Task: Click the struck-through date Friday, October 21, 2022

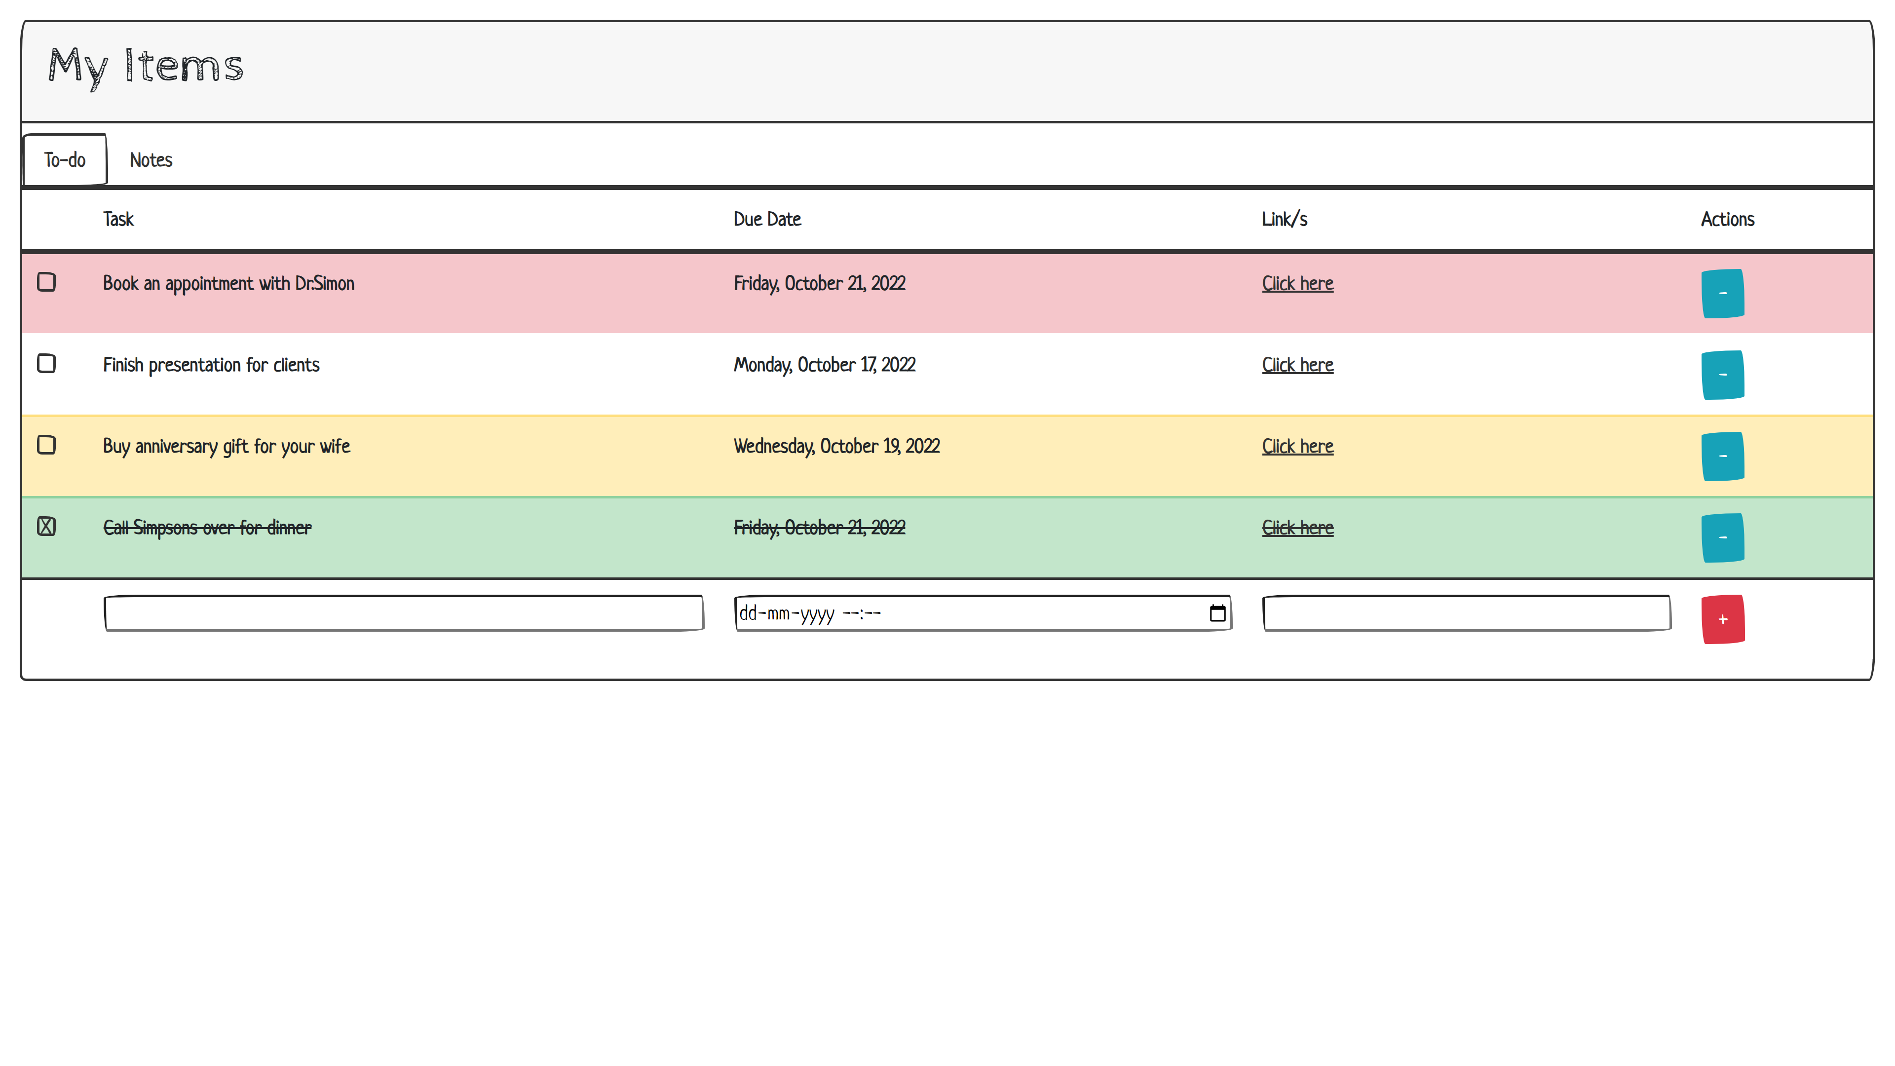Action: tap(820, 528)
